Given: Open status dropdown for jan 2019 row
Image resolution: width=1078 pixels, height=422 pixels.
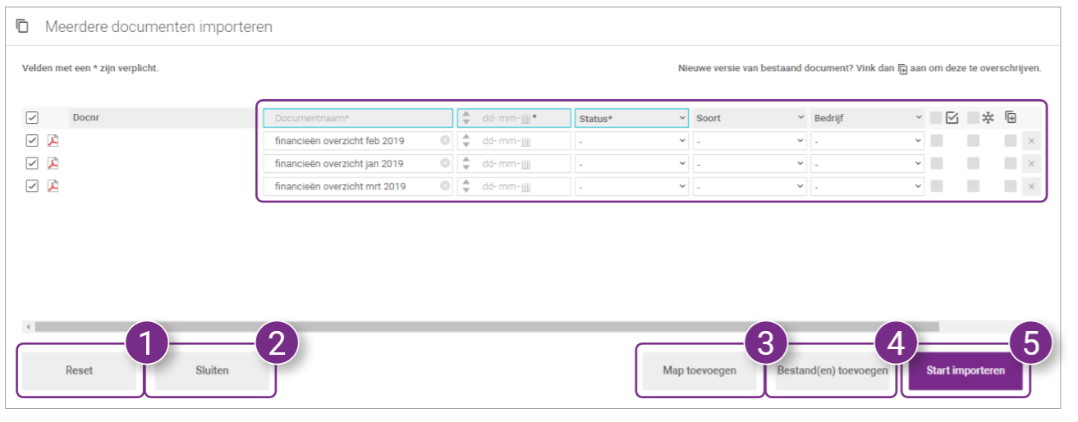Looking at the screenshot, I should click(632, 164).
